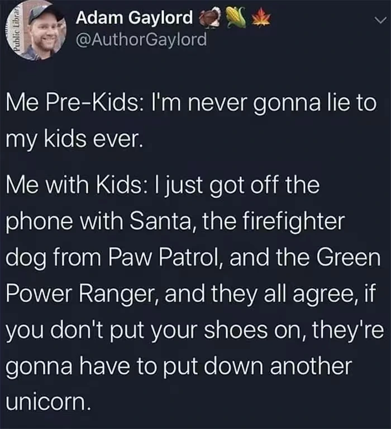391x429 pixels.
Task: Click the 'Public Library' sign in avatar
Action: click(17, 30)
